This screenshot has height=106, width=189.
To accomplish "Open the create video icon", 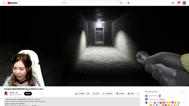I will click(x=173, y=3).
